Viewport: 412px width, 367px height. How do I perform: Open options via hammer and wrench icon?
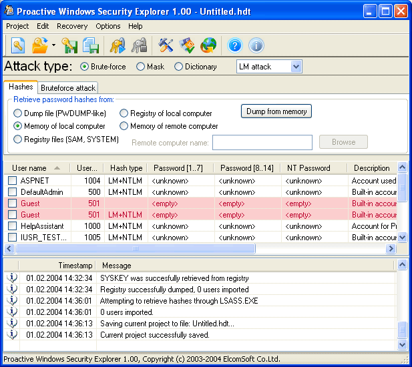(166, 45)
